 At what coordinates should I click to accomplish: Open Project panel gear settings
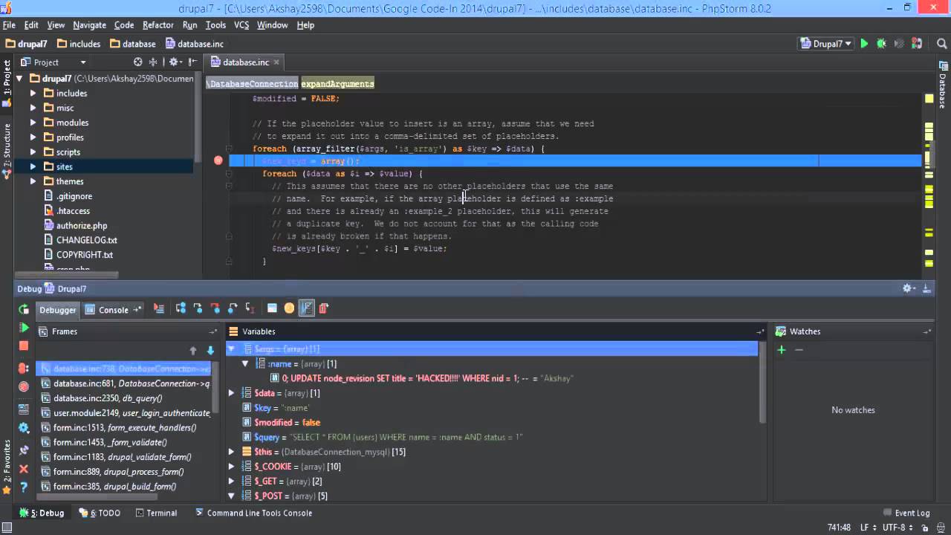(175, 62)
